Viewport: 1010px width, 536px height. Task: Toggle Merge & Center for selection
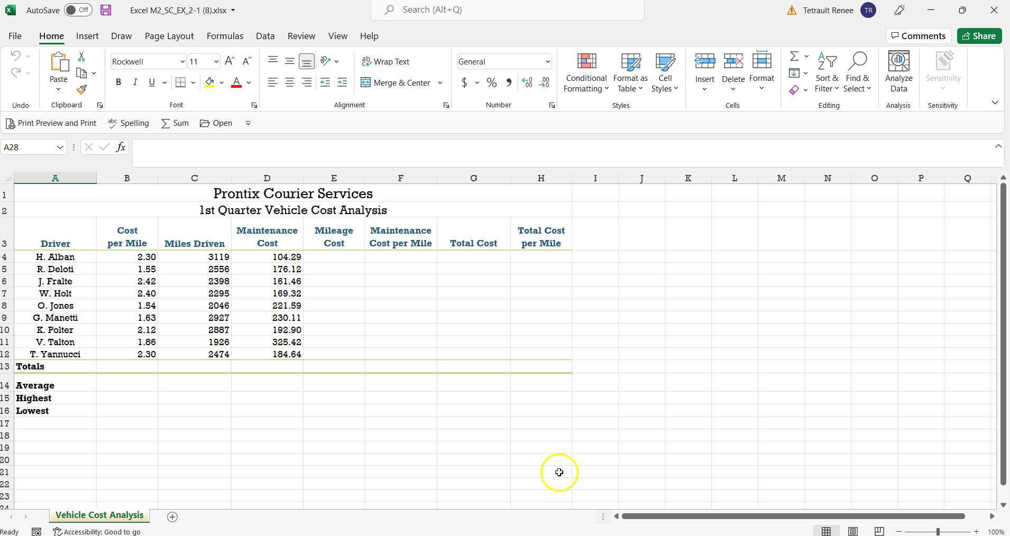click(x=397, y=82)
